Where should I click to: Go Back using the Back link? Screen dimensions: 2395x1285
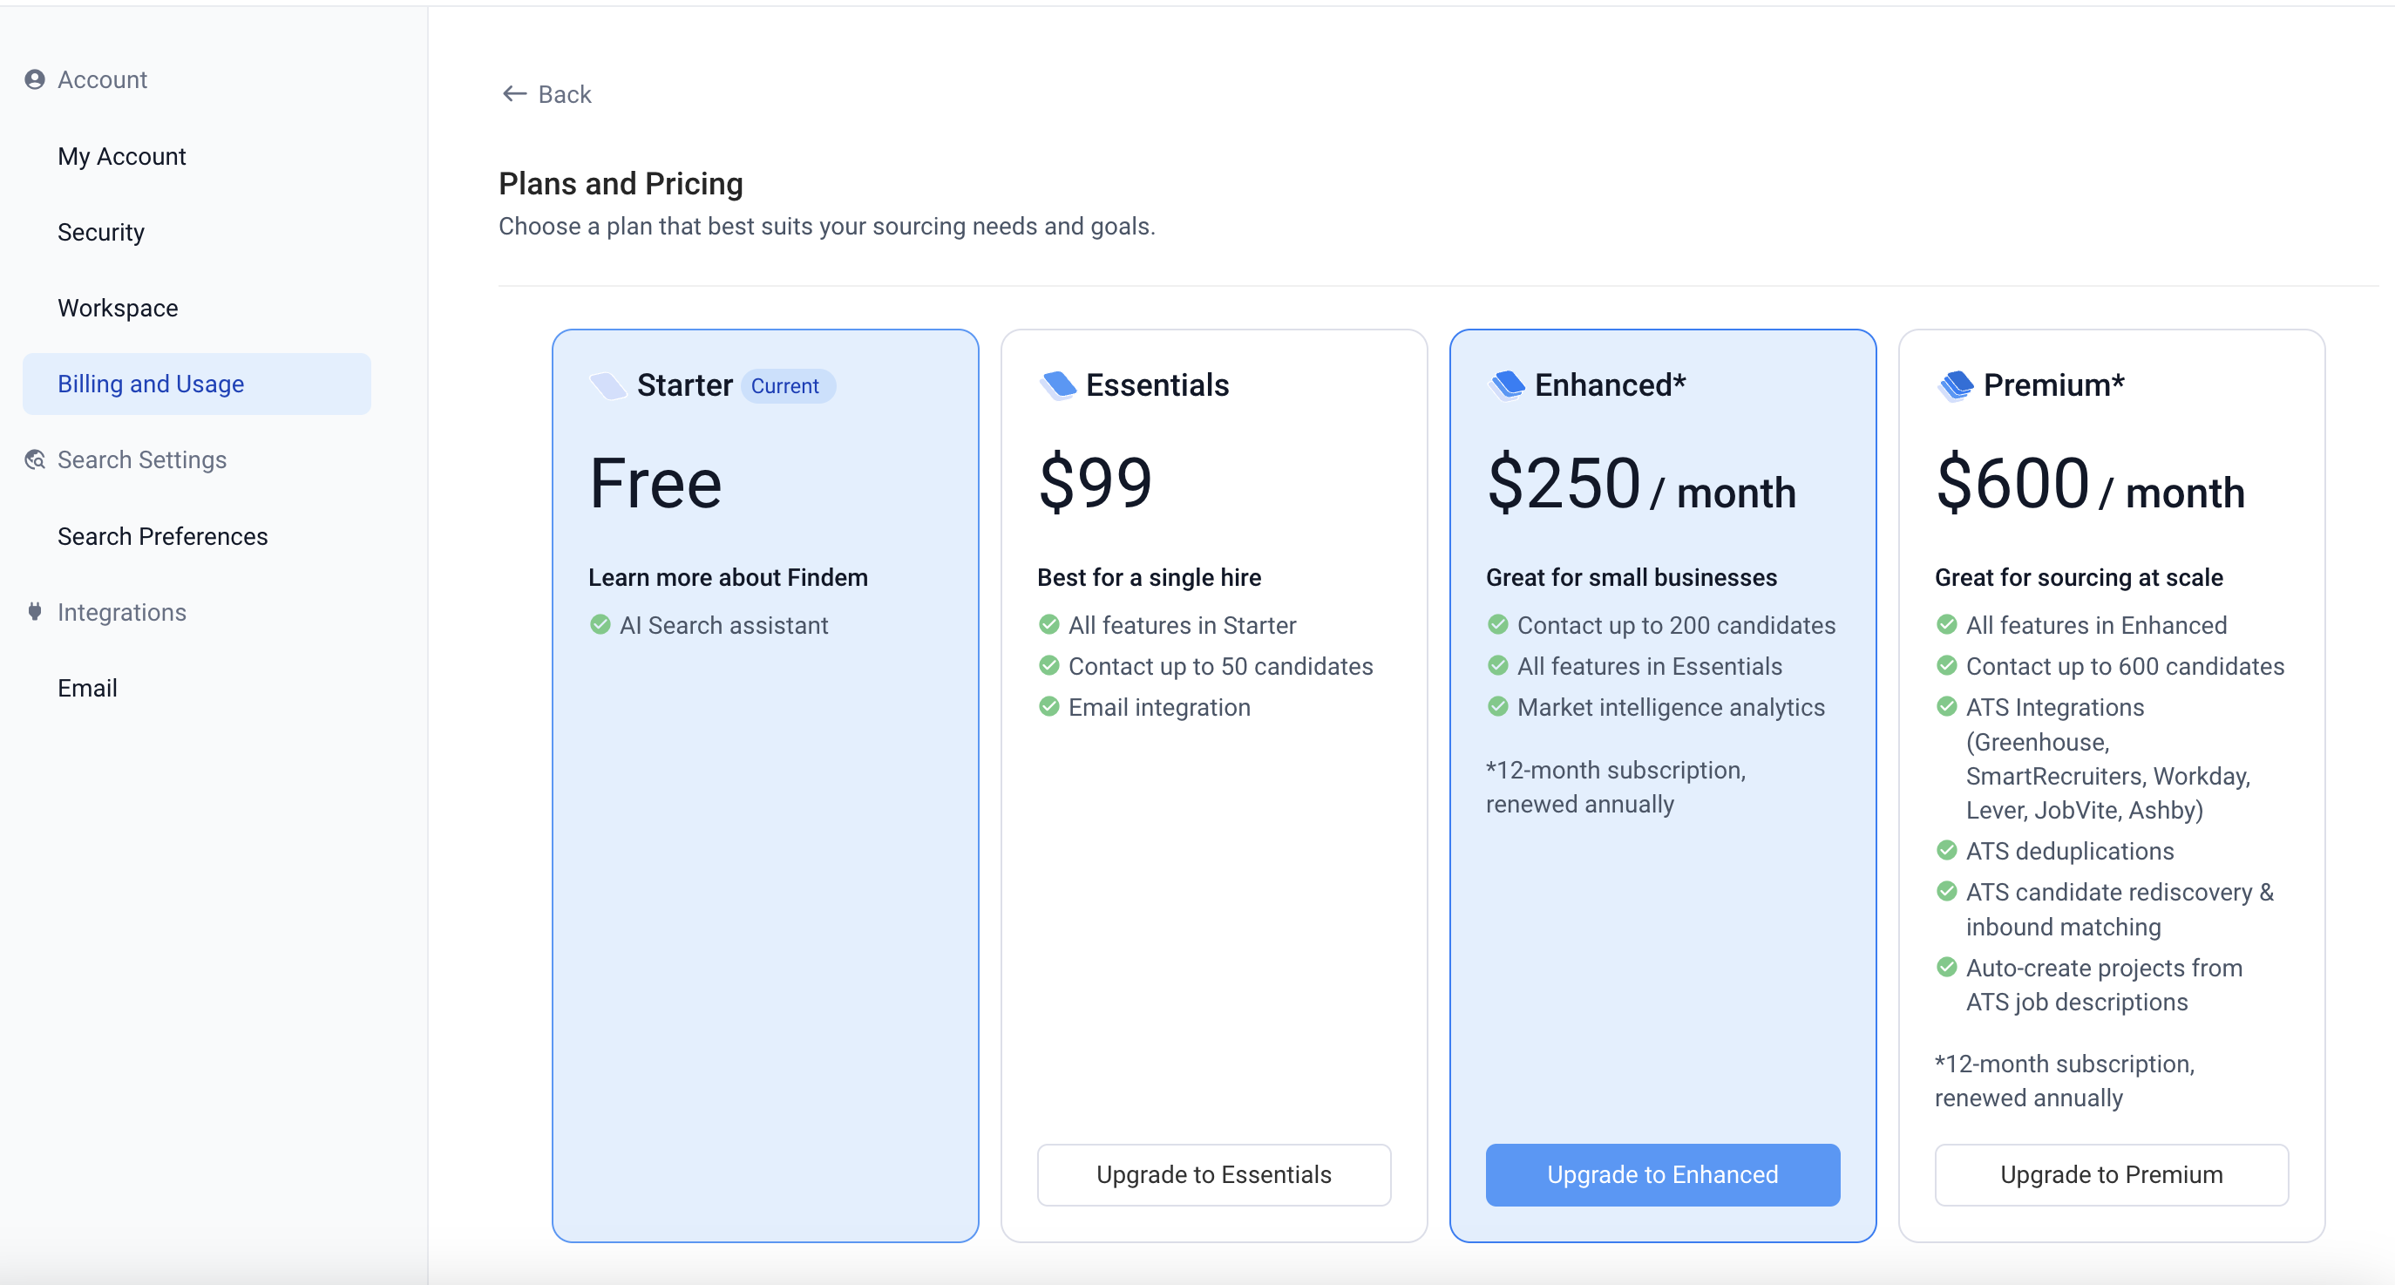546,94
